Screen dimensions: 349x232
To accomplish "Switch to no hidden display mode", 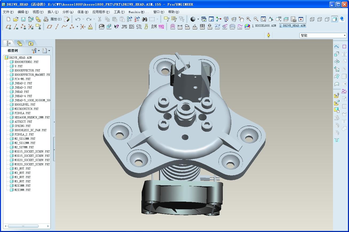I will pos(327,19).
